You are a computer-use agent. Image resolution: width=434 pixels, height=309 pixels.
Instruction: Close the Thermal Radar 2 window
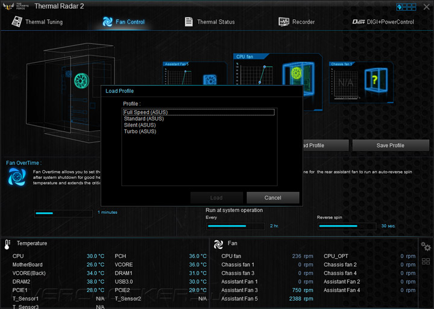pos(427,7)
